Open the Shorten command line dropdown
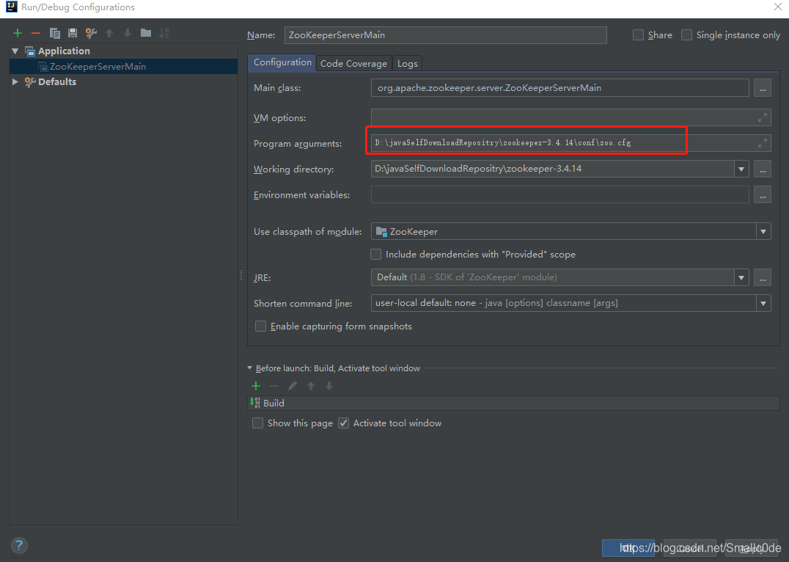 pyautogui.click(x=763, y=303)
